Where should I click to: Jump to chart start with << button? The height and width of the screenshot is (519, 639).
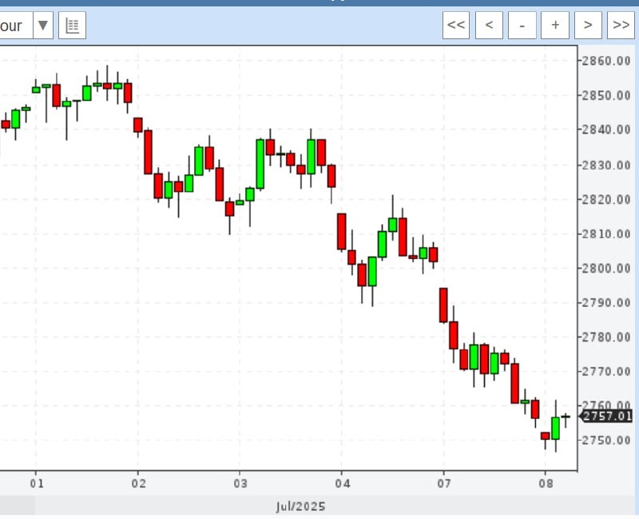click(x=456, y=26)
